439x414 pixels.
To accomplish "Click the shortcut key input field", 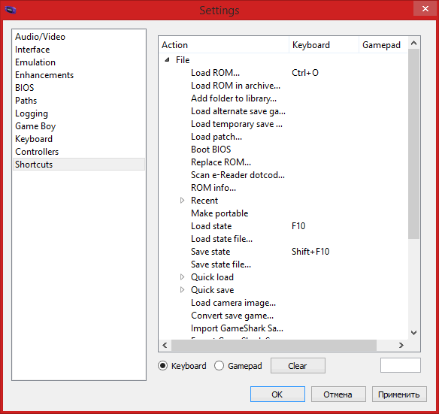I will (x=401, y=365).
